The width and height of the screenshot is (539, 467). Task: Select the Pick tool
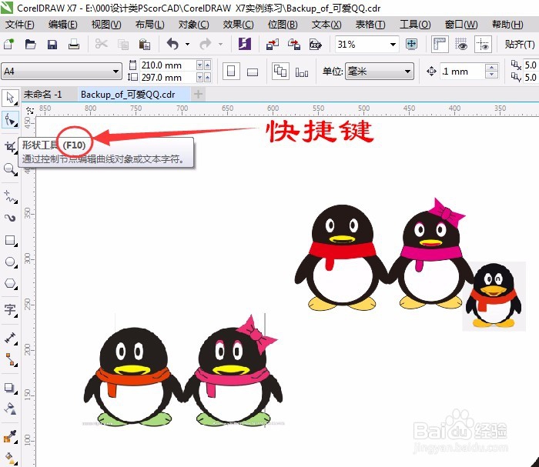(x=10, y=98)
